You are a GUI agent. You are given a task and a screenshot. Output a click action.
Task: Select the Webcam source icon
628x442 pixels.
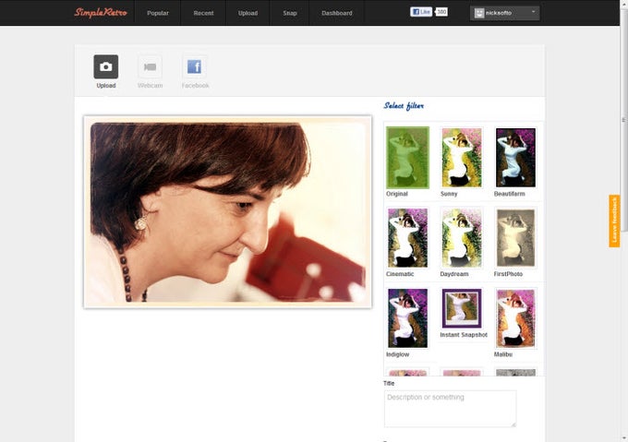(x=151, y=66)
